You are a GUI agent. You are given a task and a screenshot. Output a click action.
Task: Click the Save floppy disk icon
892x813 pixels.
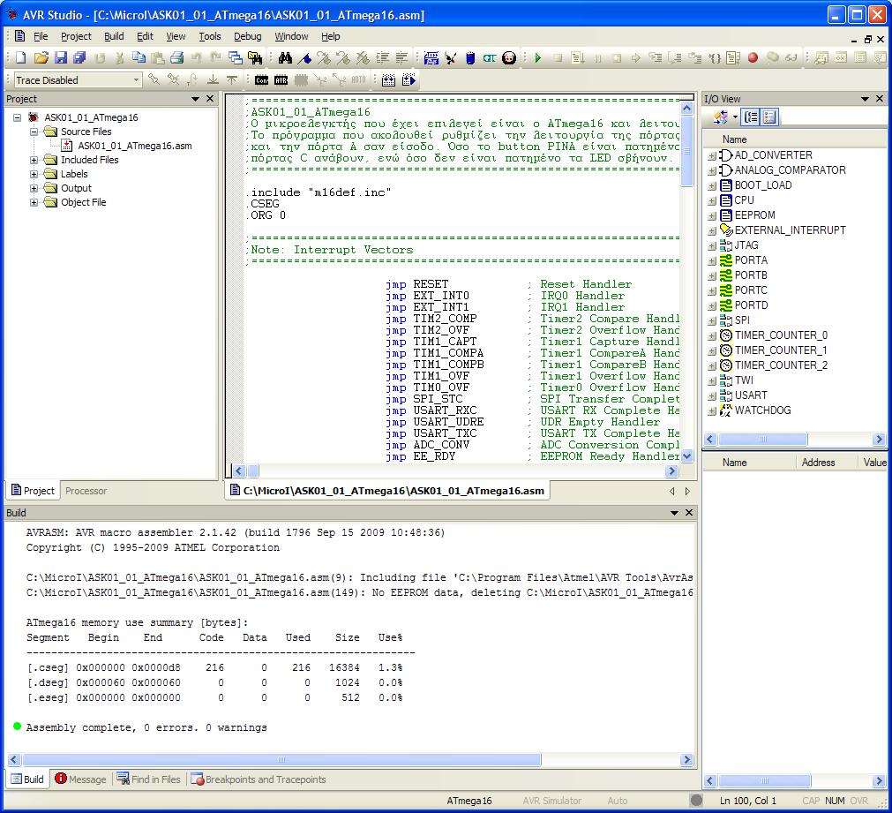(x=60, y=58)
